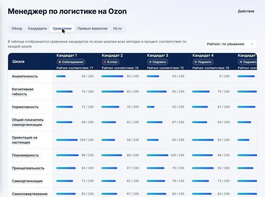Click Кандидат 2 В отказ status badge
Viewport: 265px width, 197px height.
coord(110,62)
